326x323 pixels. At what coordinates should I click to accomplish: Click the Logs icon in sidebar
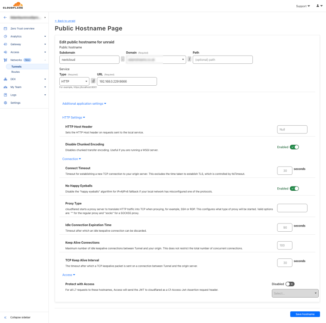pyautogui.click(x=6, y=95)
